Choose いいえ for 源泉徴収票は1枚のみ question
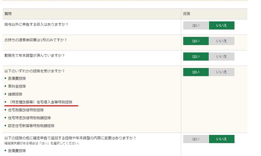 click(222, 41)
